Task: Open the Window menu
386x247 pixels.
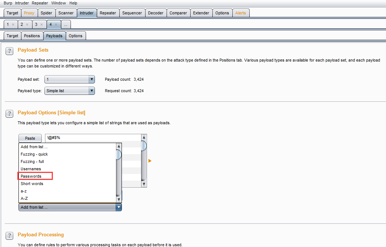Action: (x=58, y=3)
